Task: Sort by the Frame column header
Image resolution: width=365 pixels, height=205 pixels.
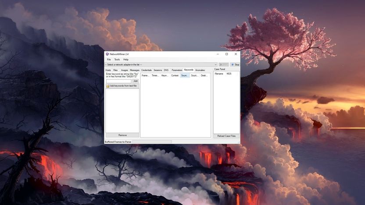Action: pos(146,75)
